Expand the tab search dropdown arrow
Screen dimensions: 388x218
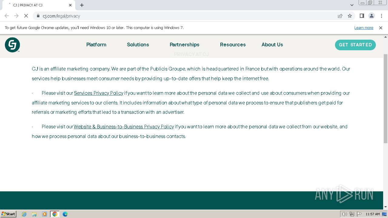click(x=352, y=5)
